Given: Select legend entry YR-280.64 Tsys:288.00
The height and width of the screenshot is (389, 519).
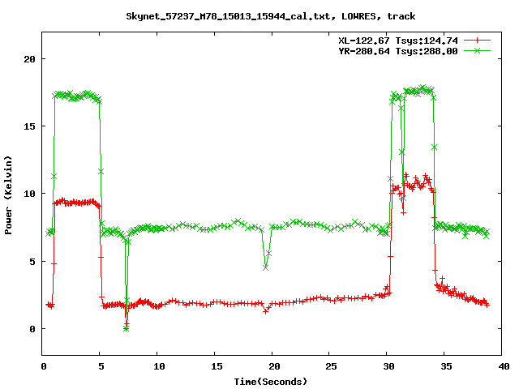Looking at the screenshot, I should coord(398,51).
